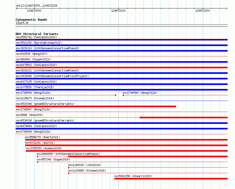Open the nsv1128673 (Alsmadi2014) label
Screen dimensions: 235x189
[35, 98]
